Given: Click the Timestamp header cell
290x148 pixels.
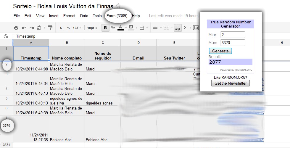Looking at the screenshot, I should click(31, 54).
